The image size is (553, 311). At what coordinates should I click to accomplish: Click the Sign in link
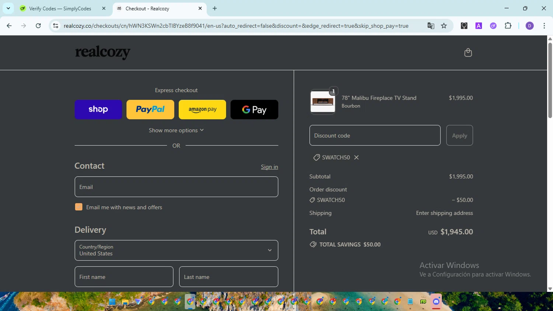pyautogui.click(x=269, y=167)
